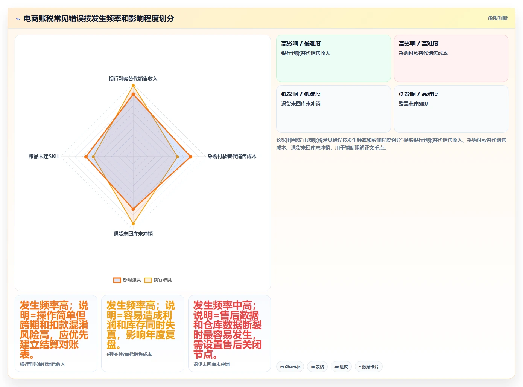Click radar axis label 赠品未建SKU
The width and height of the screenshot is (523, 387).
coord(44,156)
